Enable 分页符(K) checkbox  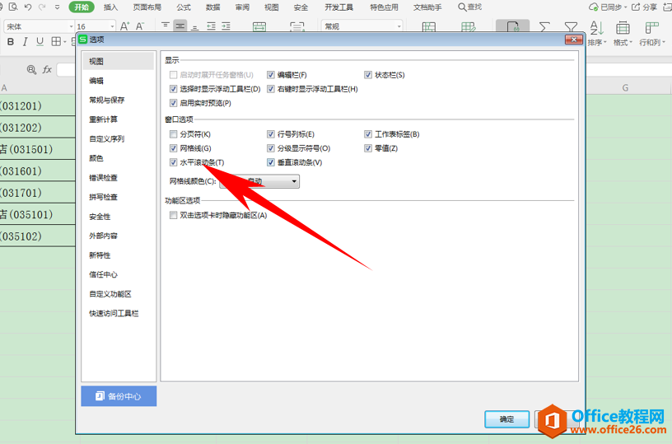click(173, 134)
